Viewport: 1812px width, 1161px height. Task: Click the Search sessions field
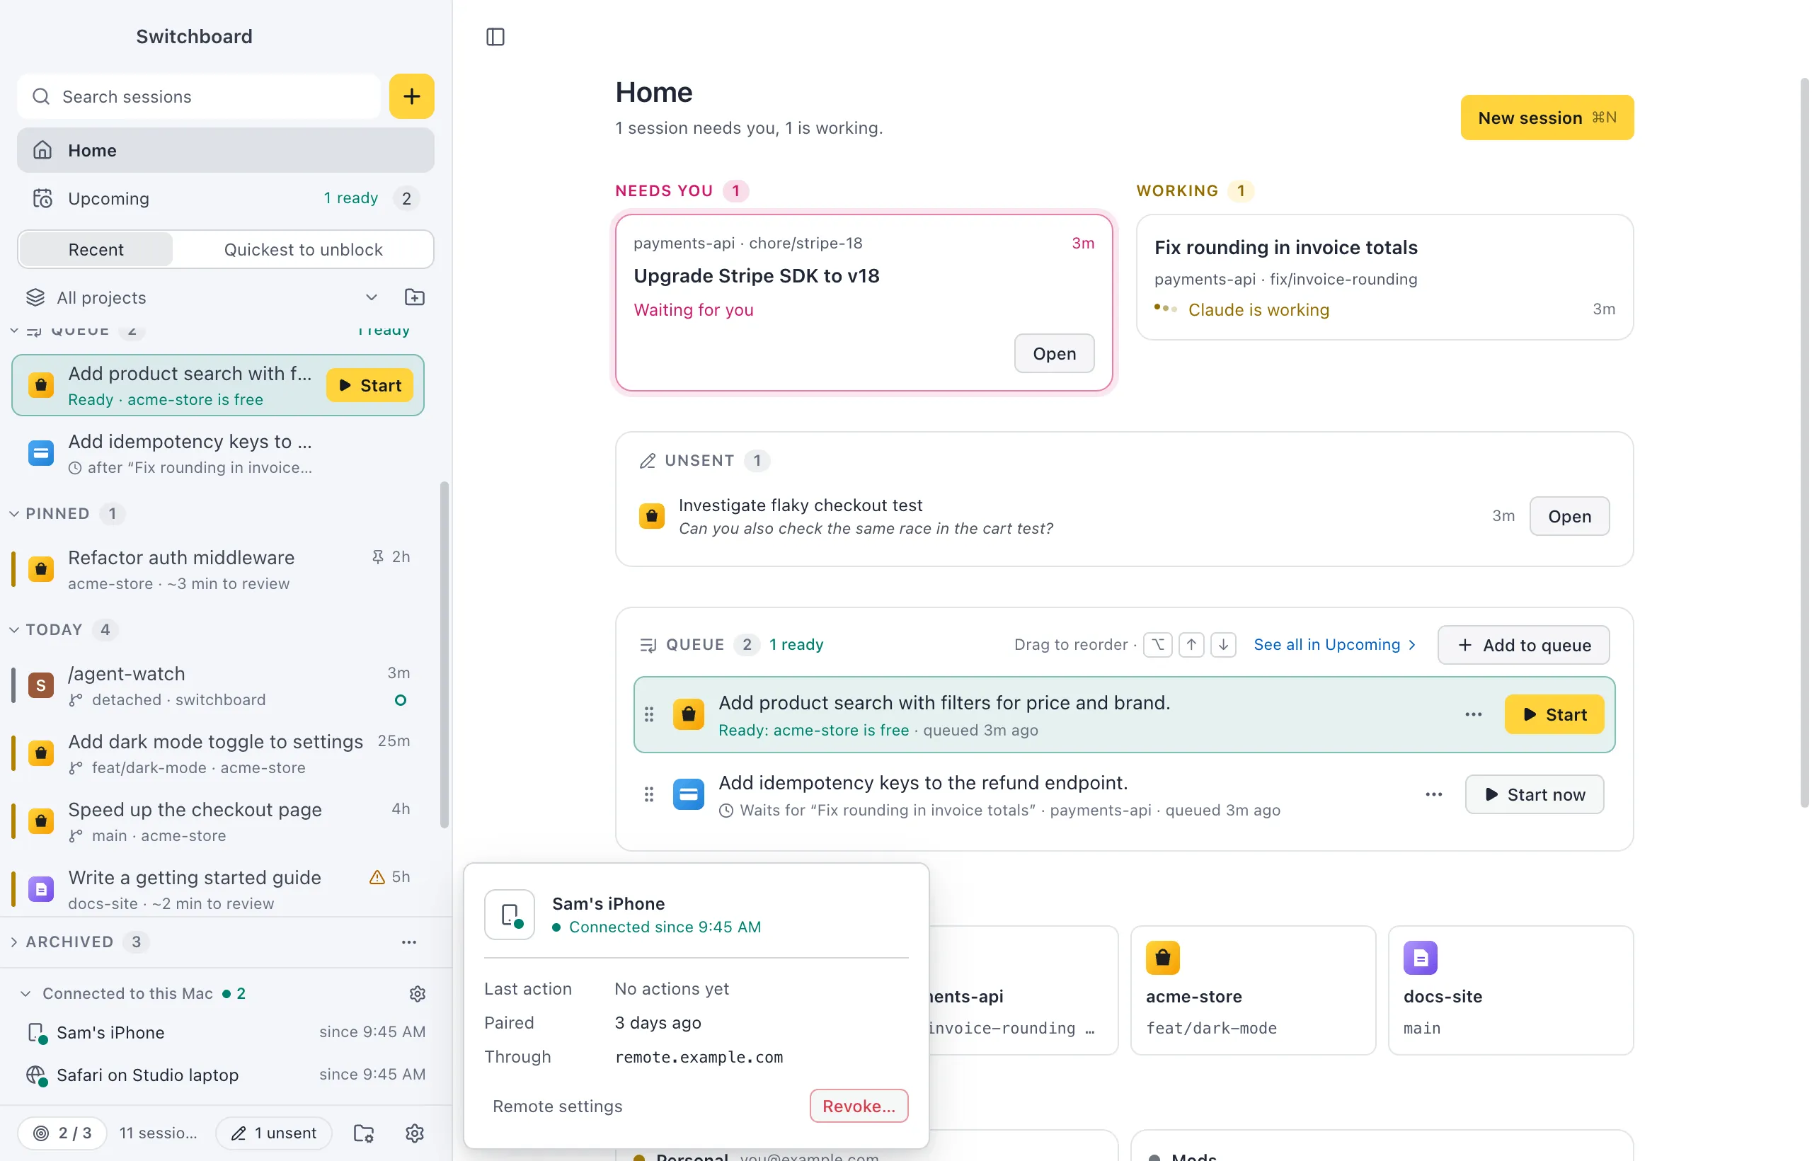point(199,96)
